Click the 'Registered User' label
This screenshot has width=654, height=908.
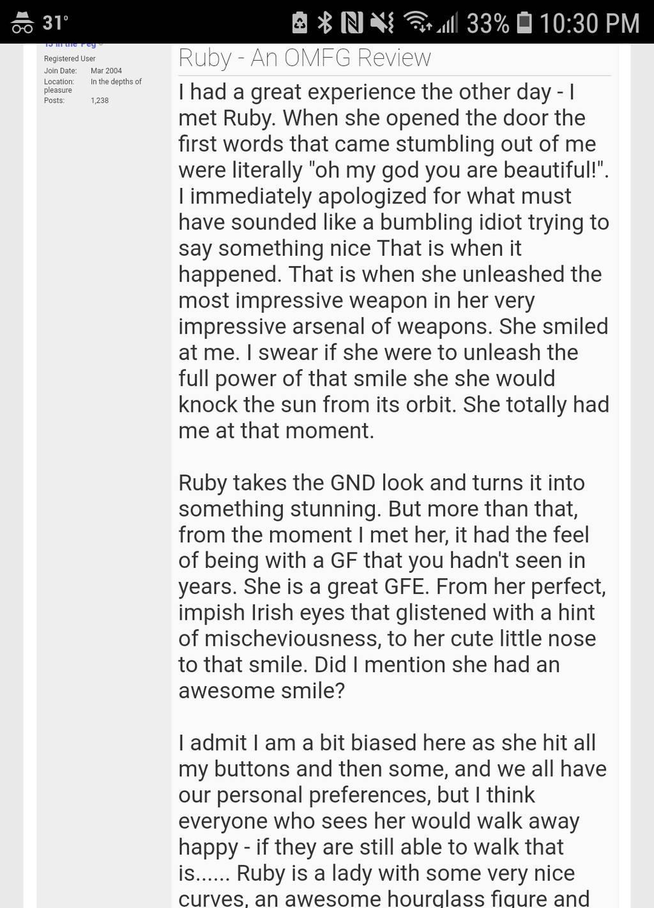tap(70, 59)
